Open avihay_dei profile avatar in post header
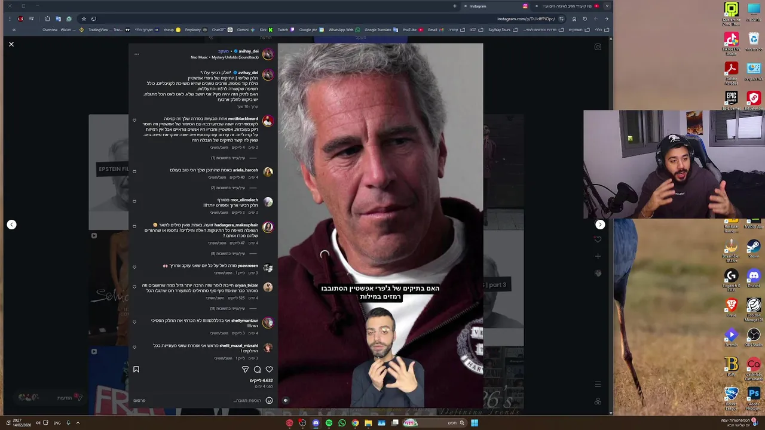 coord(268,54)
